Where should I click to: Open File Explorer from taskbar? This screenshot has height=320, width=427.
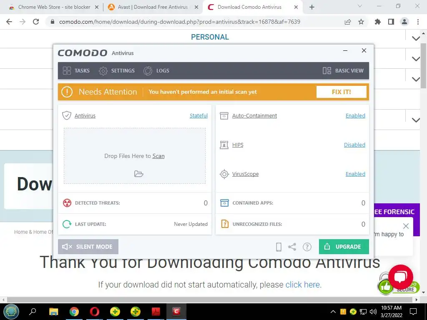(54, 312)
